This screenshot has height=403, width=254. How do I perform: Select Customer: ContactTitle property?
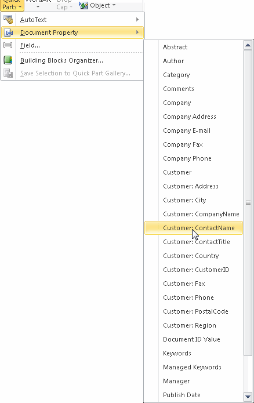click(194, 242)
